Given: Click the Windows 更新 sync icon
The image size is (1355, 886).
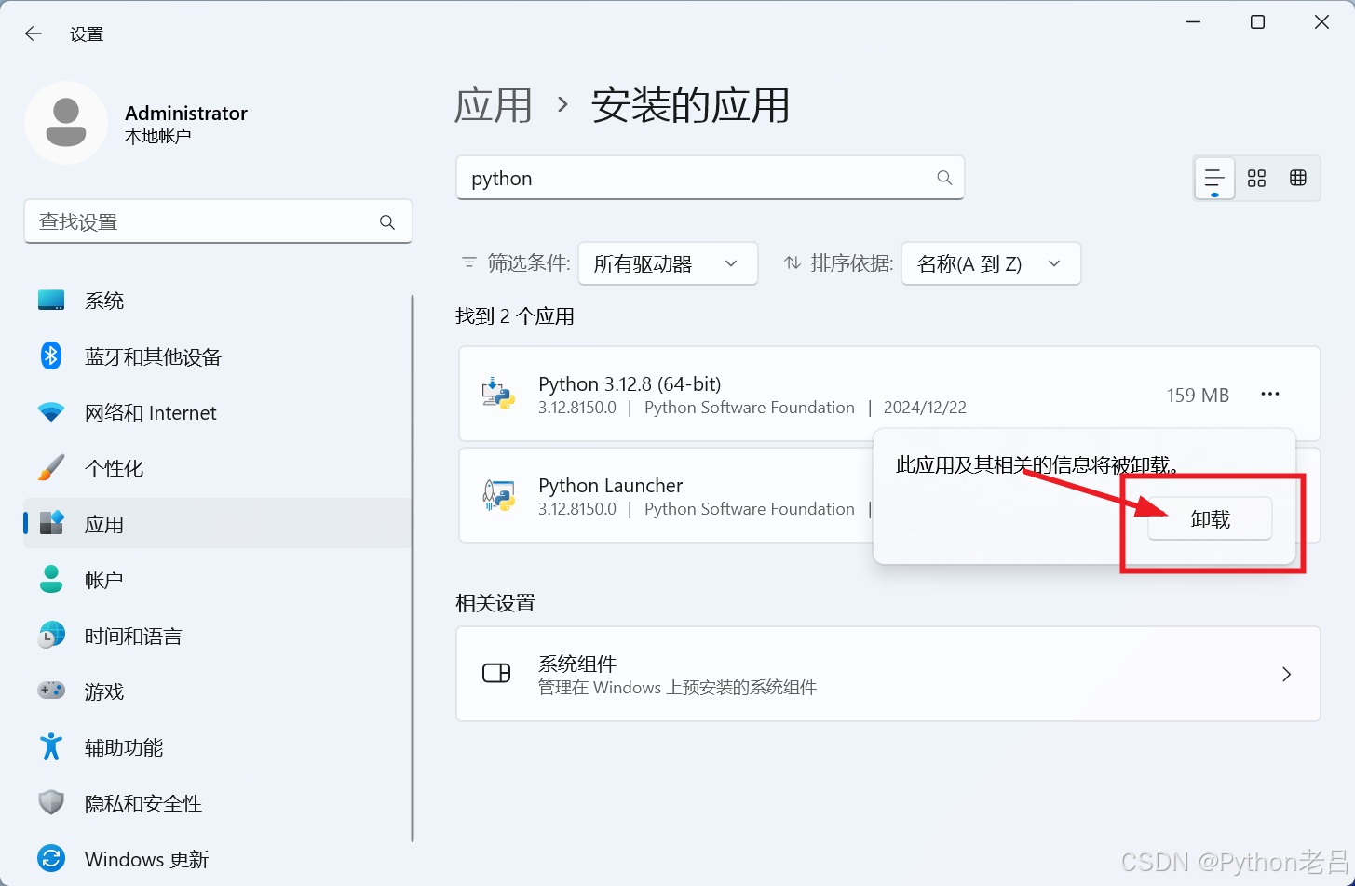Looking at the screenshot, I should click(51, 858).
